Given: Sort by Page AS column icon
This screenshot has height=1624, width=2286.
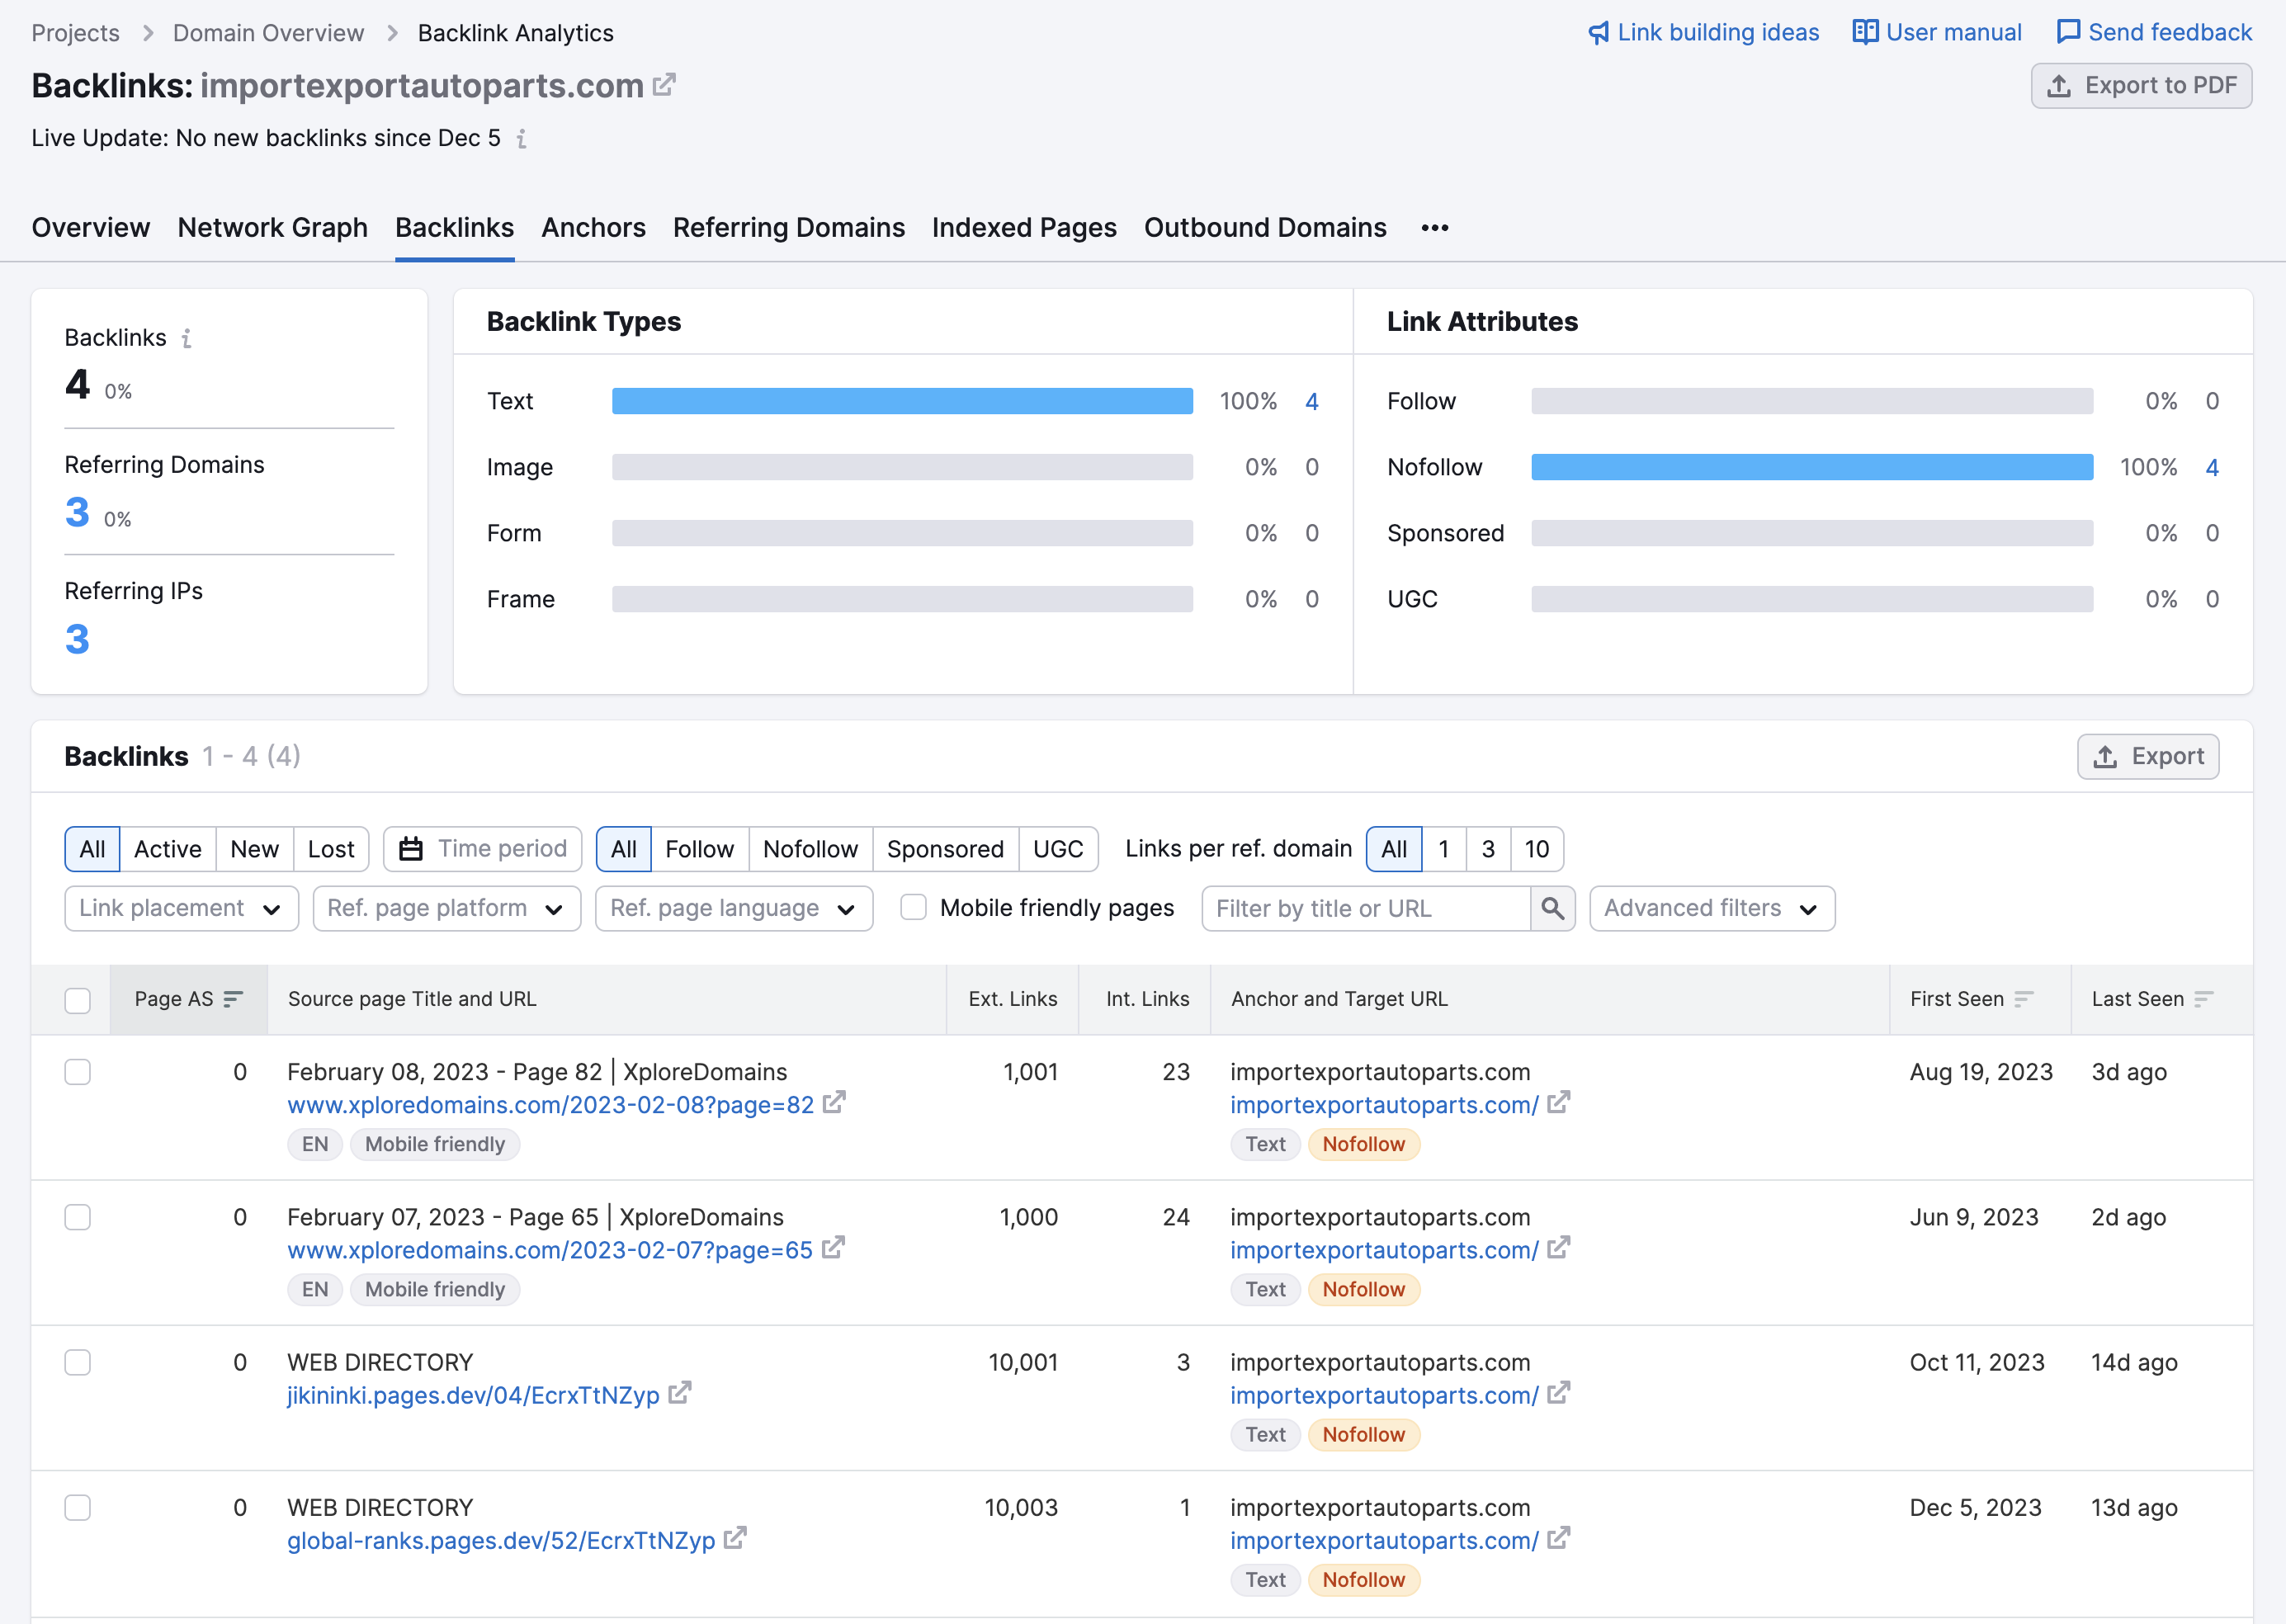Looking at the screenshot, I should tap(233, 999).
